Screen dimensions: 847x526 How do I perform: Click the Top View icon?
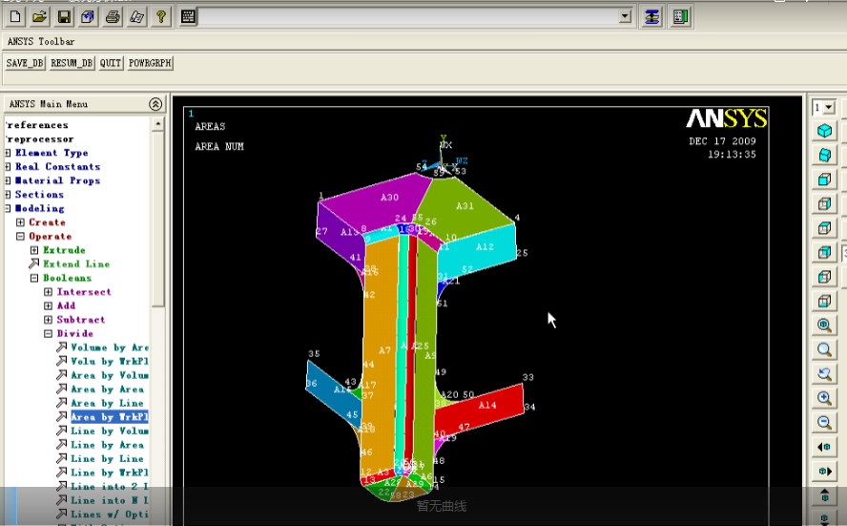[824, 228]
